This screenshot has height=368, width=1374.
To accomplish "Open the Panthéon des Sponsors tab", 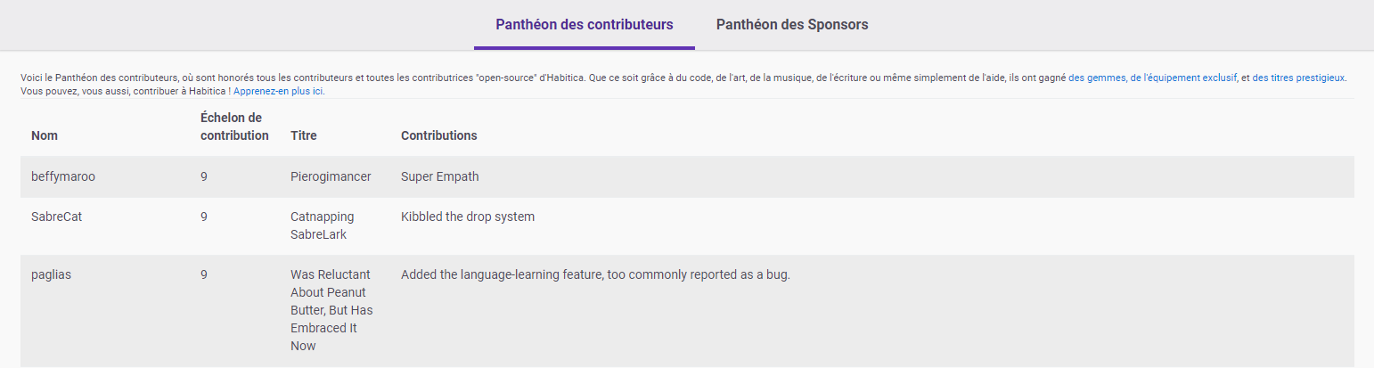I will (x=791, y=24).
